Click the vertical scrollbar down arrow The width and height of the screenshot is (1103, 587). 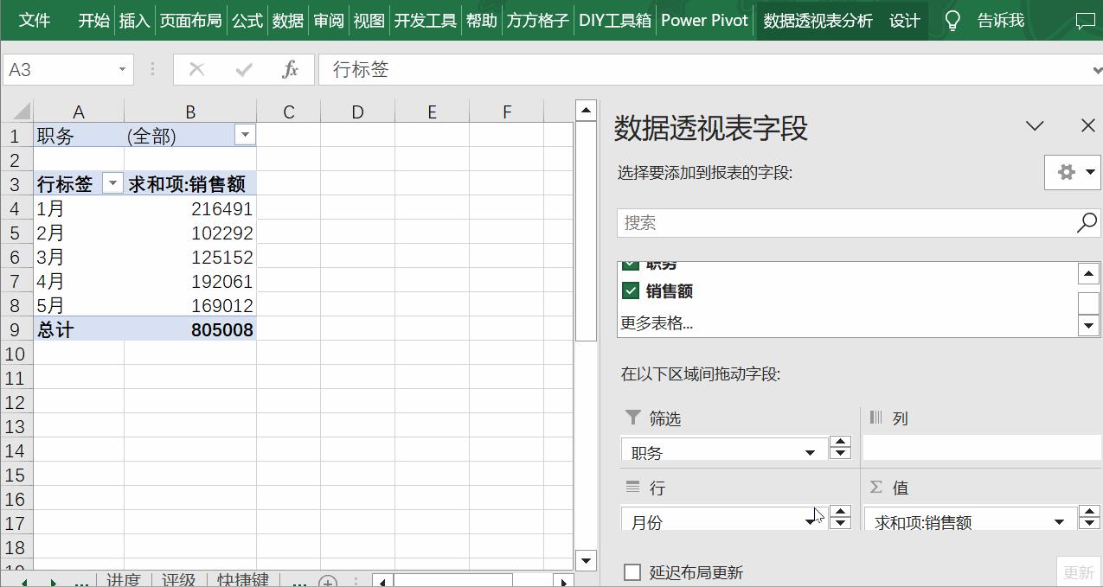click(587, 560)
